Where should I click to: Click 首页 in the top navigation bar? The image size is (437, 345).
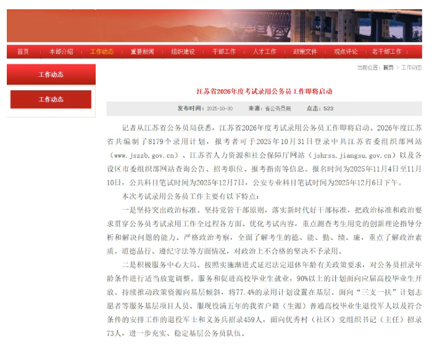[23, 52]
